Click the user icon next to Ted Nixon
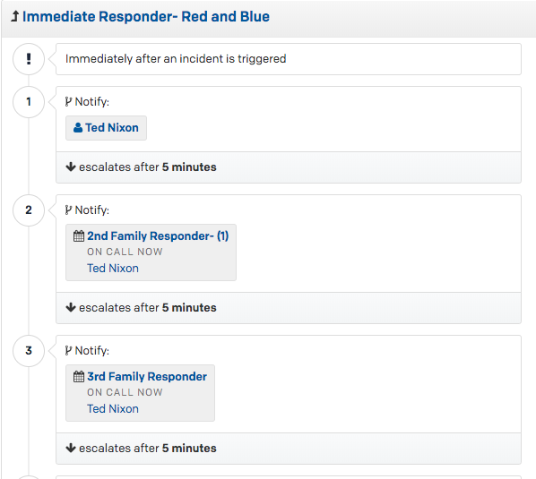The height and width of the screenshot is (479, 536). pyautogui.click(x=78, y=128)
